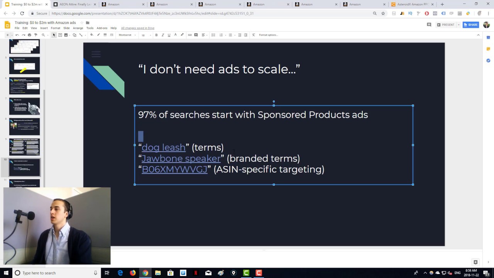Viewport: 494px width, 278px height.
Task: Select slide 8 thumbnail in filmstrip
Action: coord(24,127)
